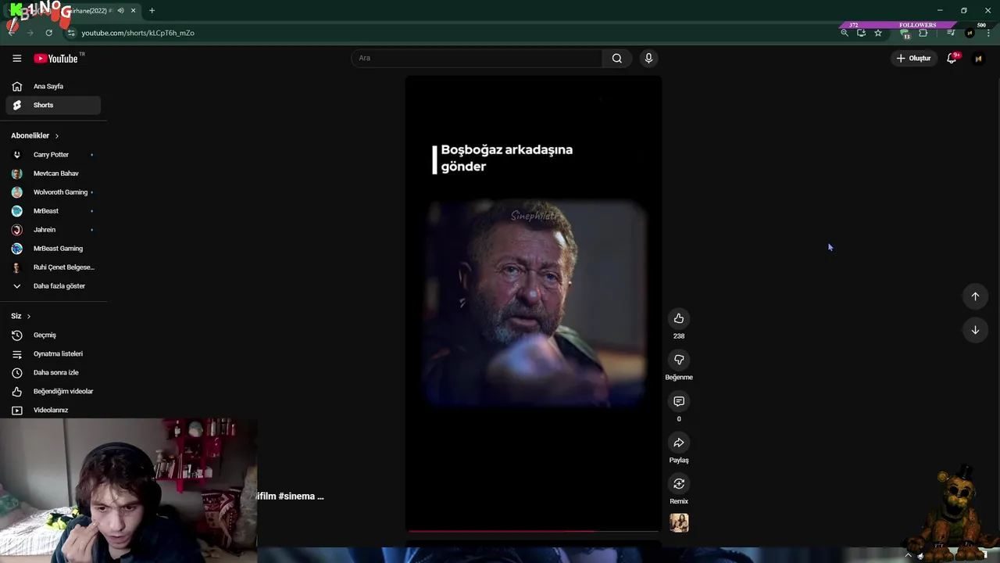Open the browser extensions puzzle menu

[x=923, y=33]
